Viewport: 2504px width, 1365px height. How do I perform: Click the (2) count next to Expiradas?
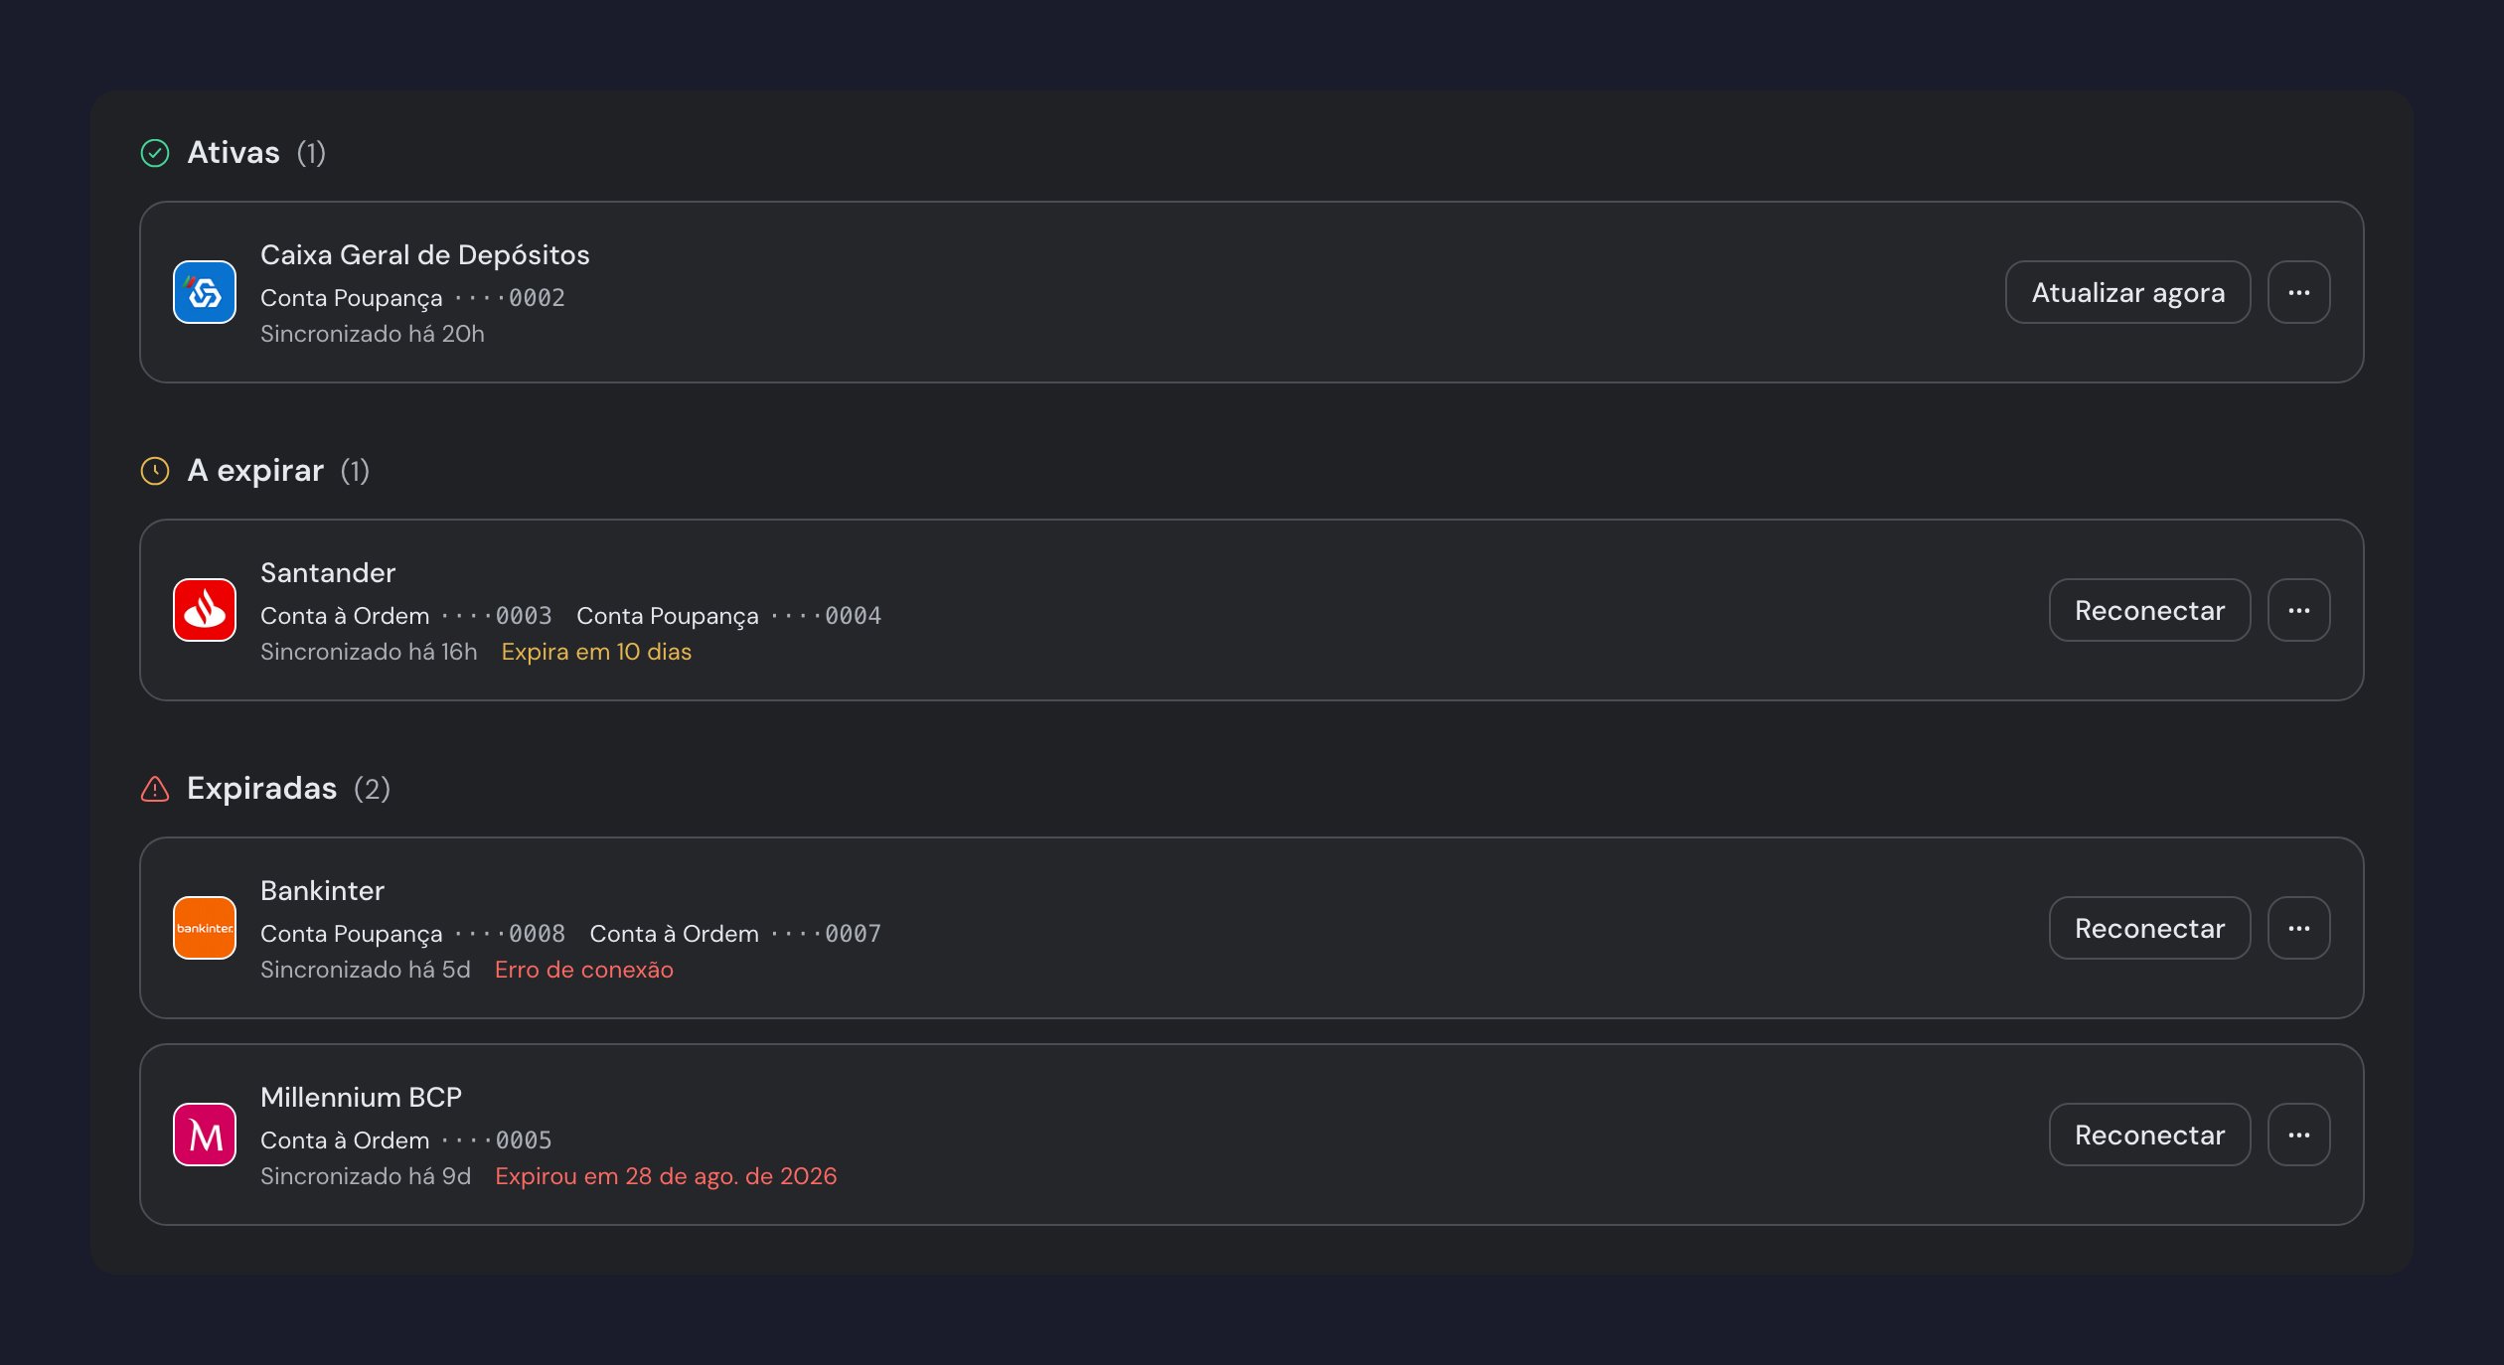click(372, 789)
